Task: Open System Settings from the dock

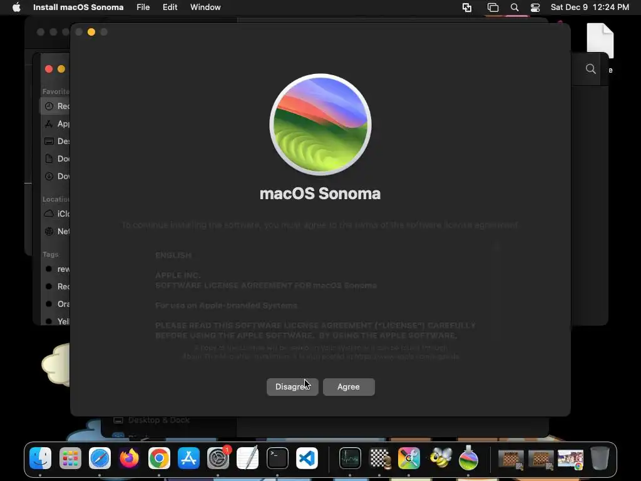Action: pos(218,458)
